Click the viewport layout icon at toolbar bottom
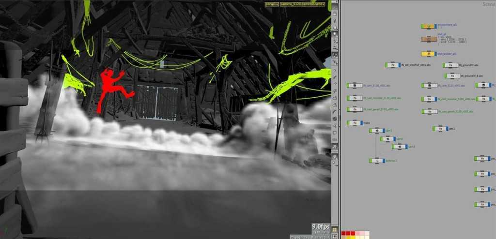Image resolution: width=496 pixels, height=239 pixels. point(335,230)
